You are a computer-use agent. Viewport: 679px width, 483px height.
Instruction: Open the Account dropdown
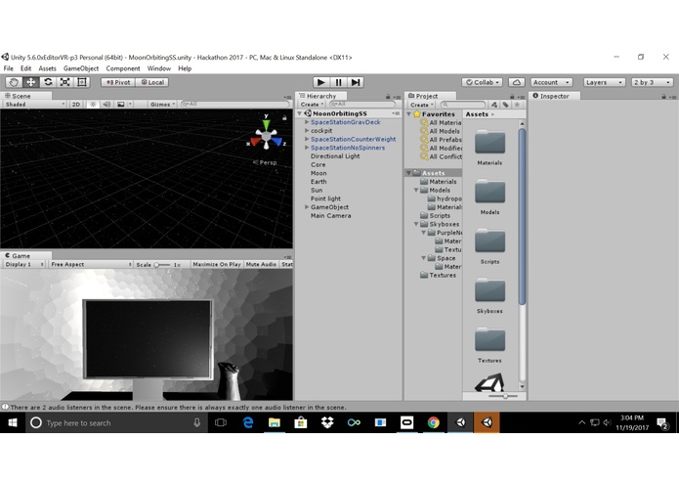point(551,82)
